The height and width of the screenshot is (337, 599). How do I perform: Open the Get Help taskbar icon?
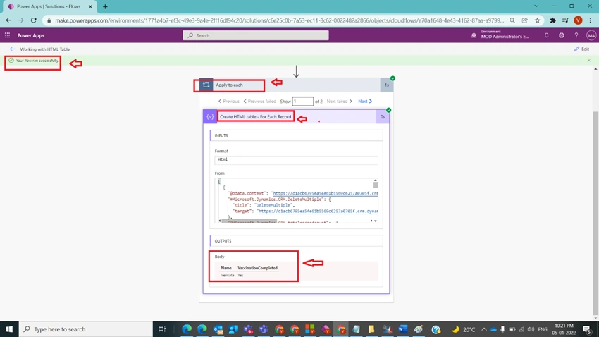(x=436, y=329)
